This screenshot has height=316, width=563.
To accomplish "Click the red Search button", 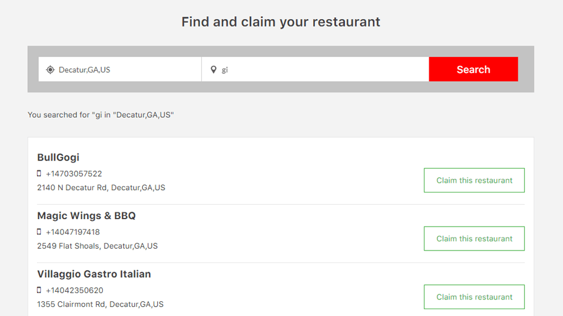I will (x=473, y=69).
